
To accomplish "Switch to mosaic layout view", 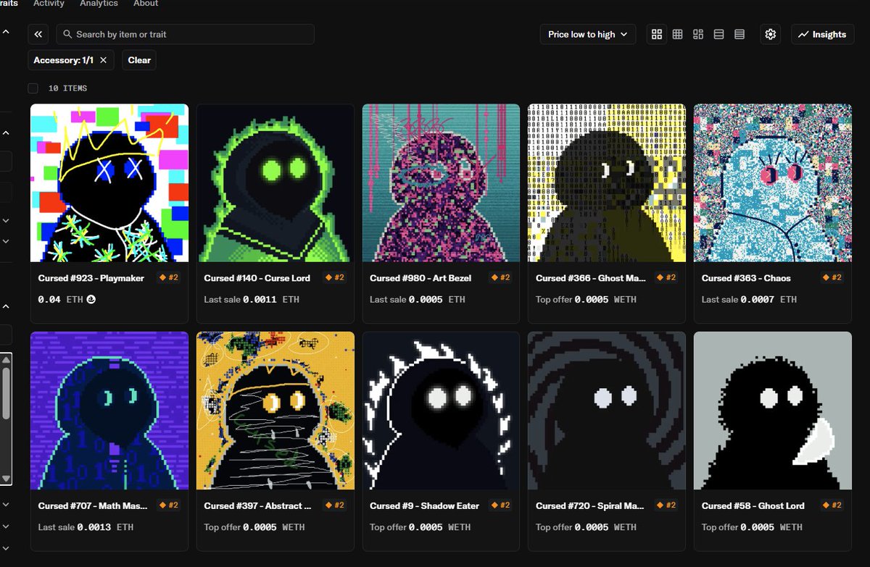I will 698,34.
